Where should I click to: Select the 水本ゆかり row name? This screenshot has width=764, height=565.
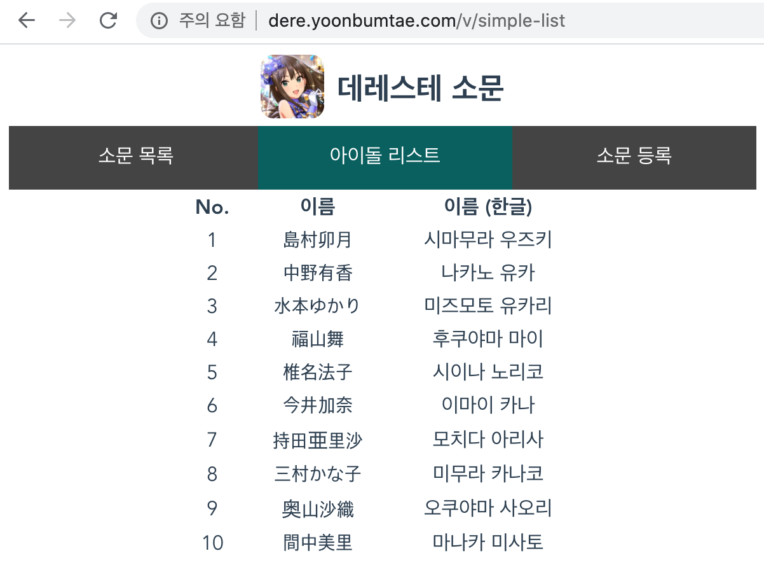tap(317, 306)
